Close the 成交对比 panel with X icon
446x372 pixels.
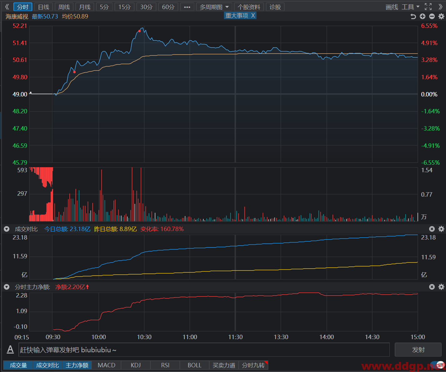click(x=432, y=229)
